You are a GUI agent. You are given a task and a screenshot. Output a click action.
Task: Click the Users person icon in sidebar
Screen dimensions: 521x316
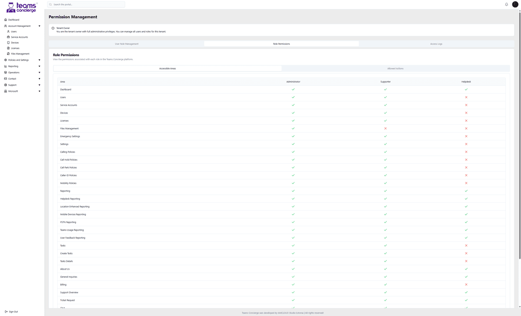pos(8,32)
